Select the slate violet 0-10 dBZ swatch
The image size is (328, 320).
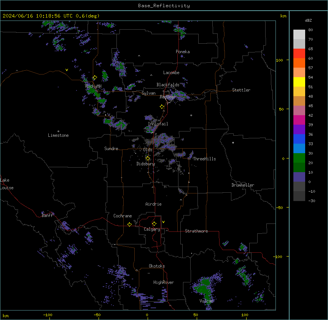coord(299,177)
